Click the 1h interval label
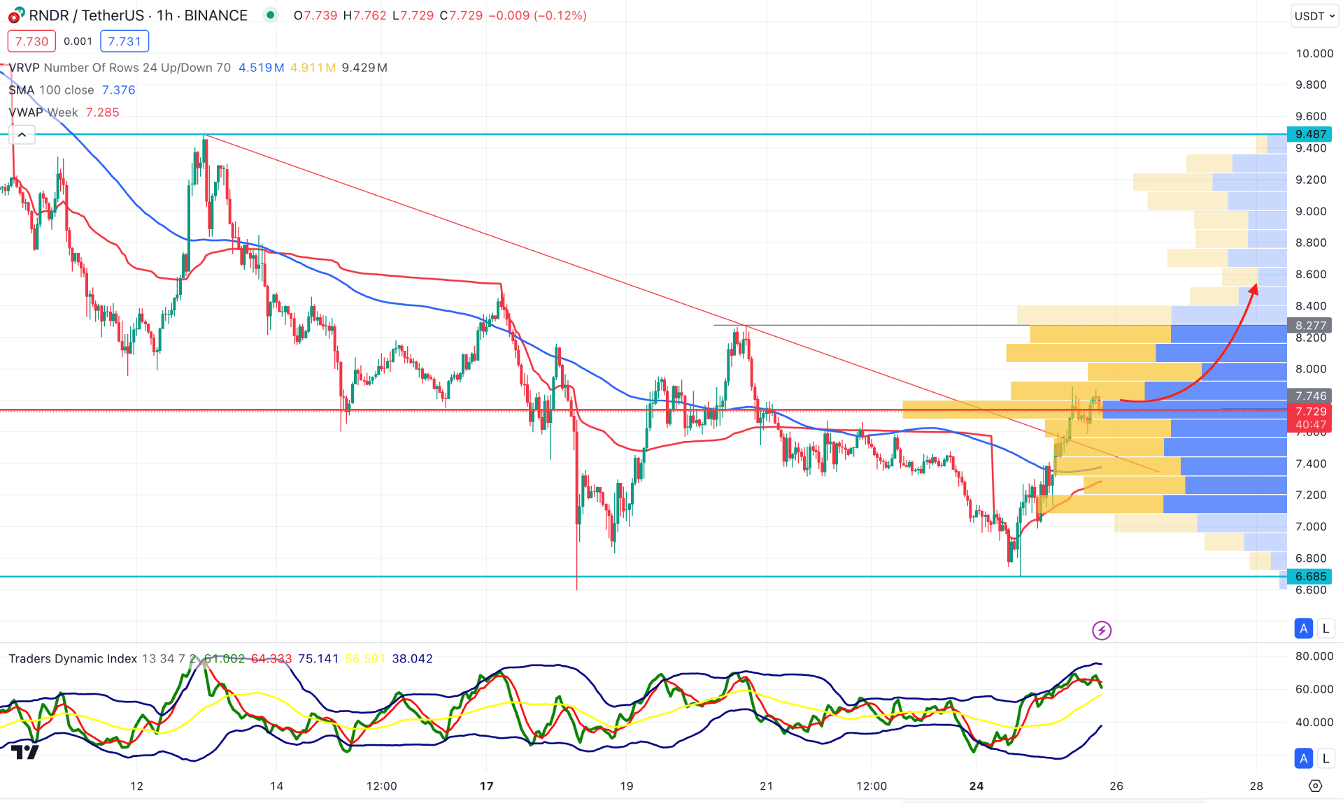Screen dimensions: 1343x803 pyautogui.click(x=164, y=15)
